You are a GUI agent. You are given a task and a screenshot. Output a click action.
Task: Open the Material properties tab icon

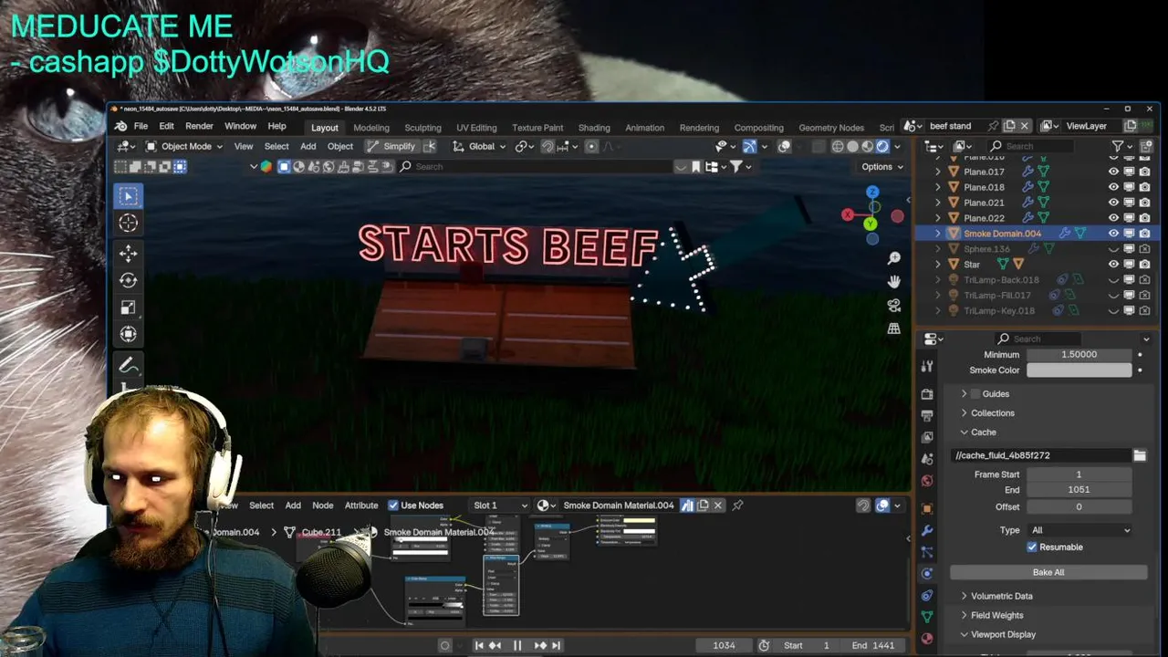927,639
